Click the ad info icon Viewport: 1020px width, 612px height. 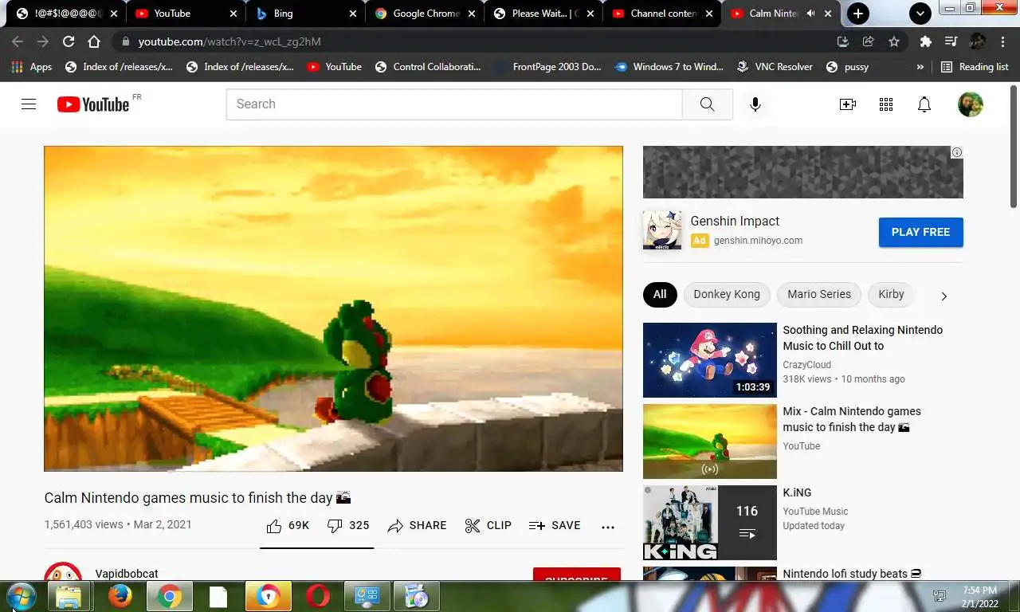[x=957, y=152]
